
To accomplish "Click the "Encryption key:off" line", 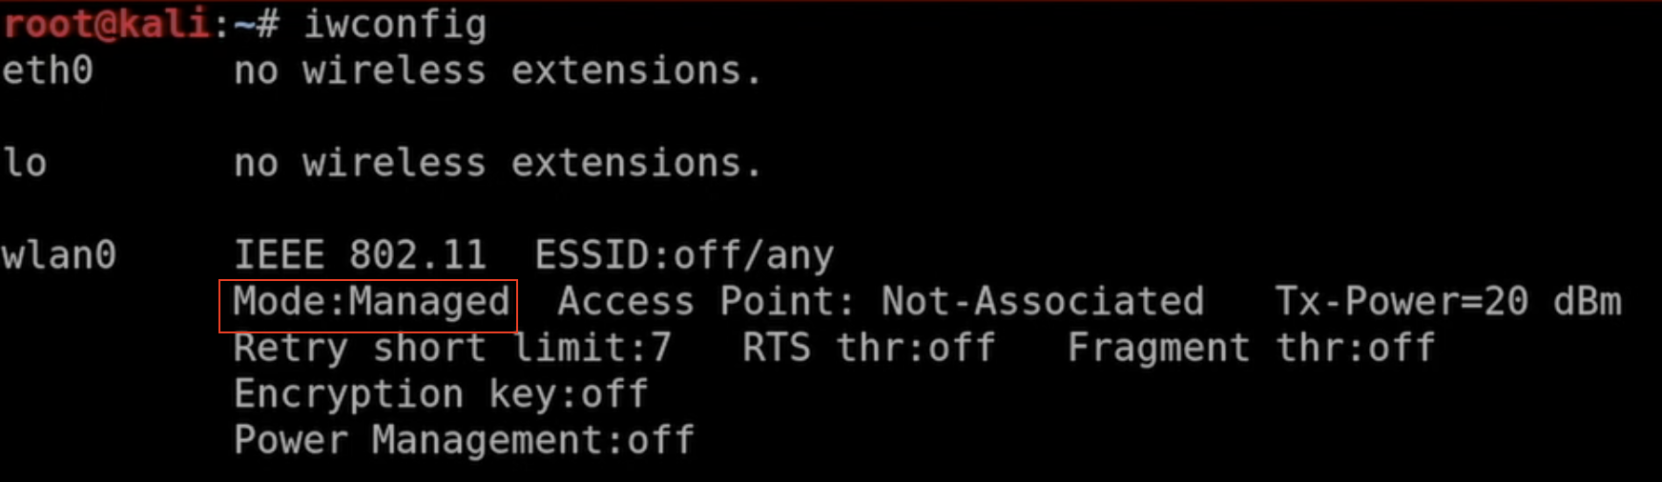I will pos(441,394).
